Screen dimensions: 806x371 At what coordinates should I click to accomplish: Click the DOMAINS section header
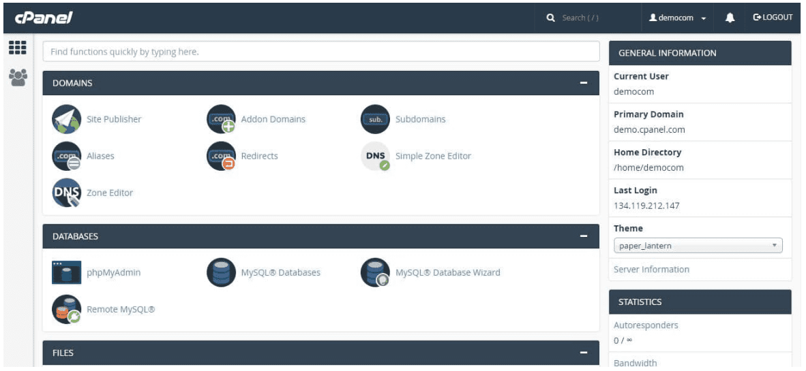(x=320, y=83)
